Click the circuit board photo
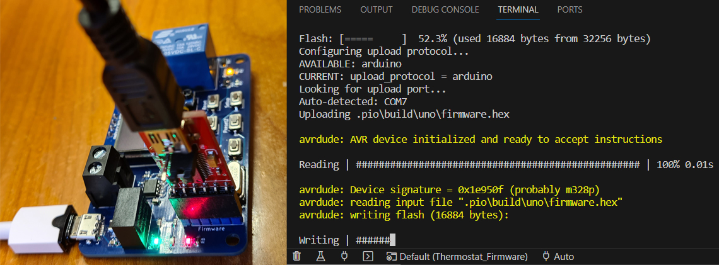The width and height of the screenshot is (719, 265). point(144,132)
